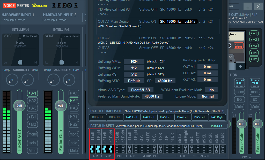
Task: Activate the in5 BL insert icon
Action: [217, 149]
